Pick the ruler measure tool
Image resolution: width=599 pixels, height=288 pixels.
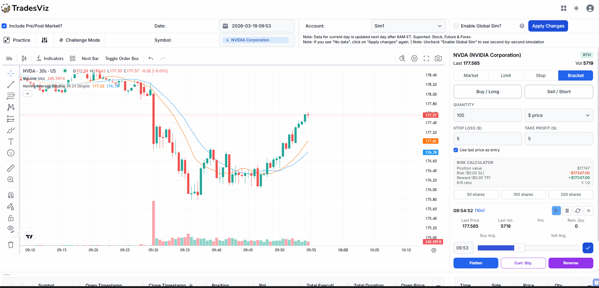pos(11,168)
